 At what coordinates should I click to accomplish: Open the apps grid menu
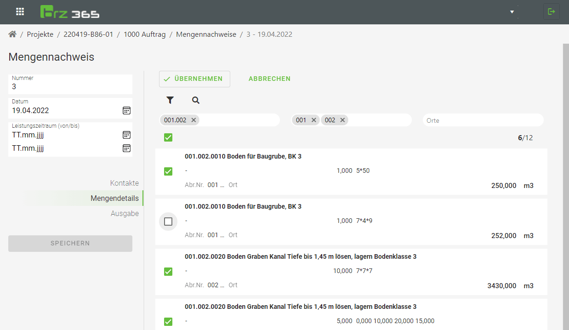[x=20, y=12]
